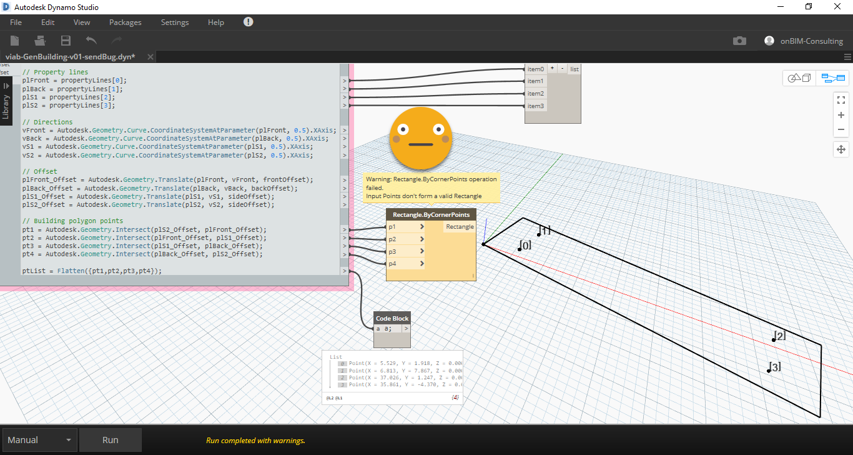This screenshot has width=853, height=455.
Task: Export workspace as image with camera icon
Action: click(739, 41)
